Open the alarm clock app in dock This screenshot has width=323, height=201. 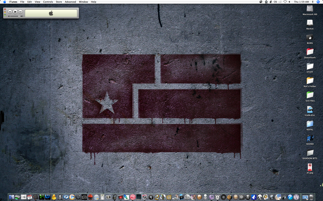coord(217,197)
